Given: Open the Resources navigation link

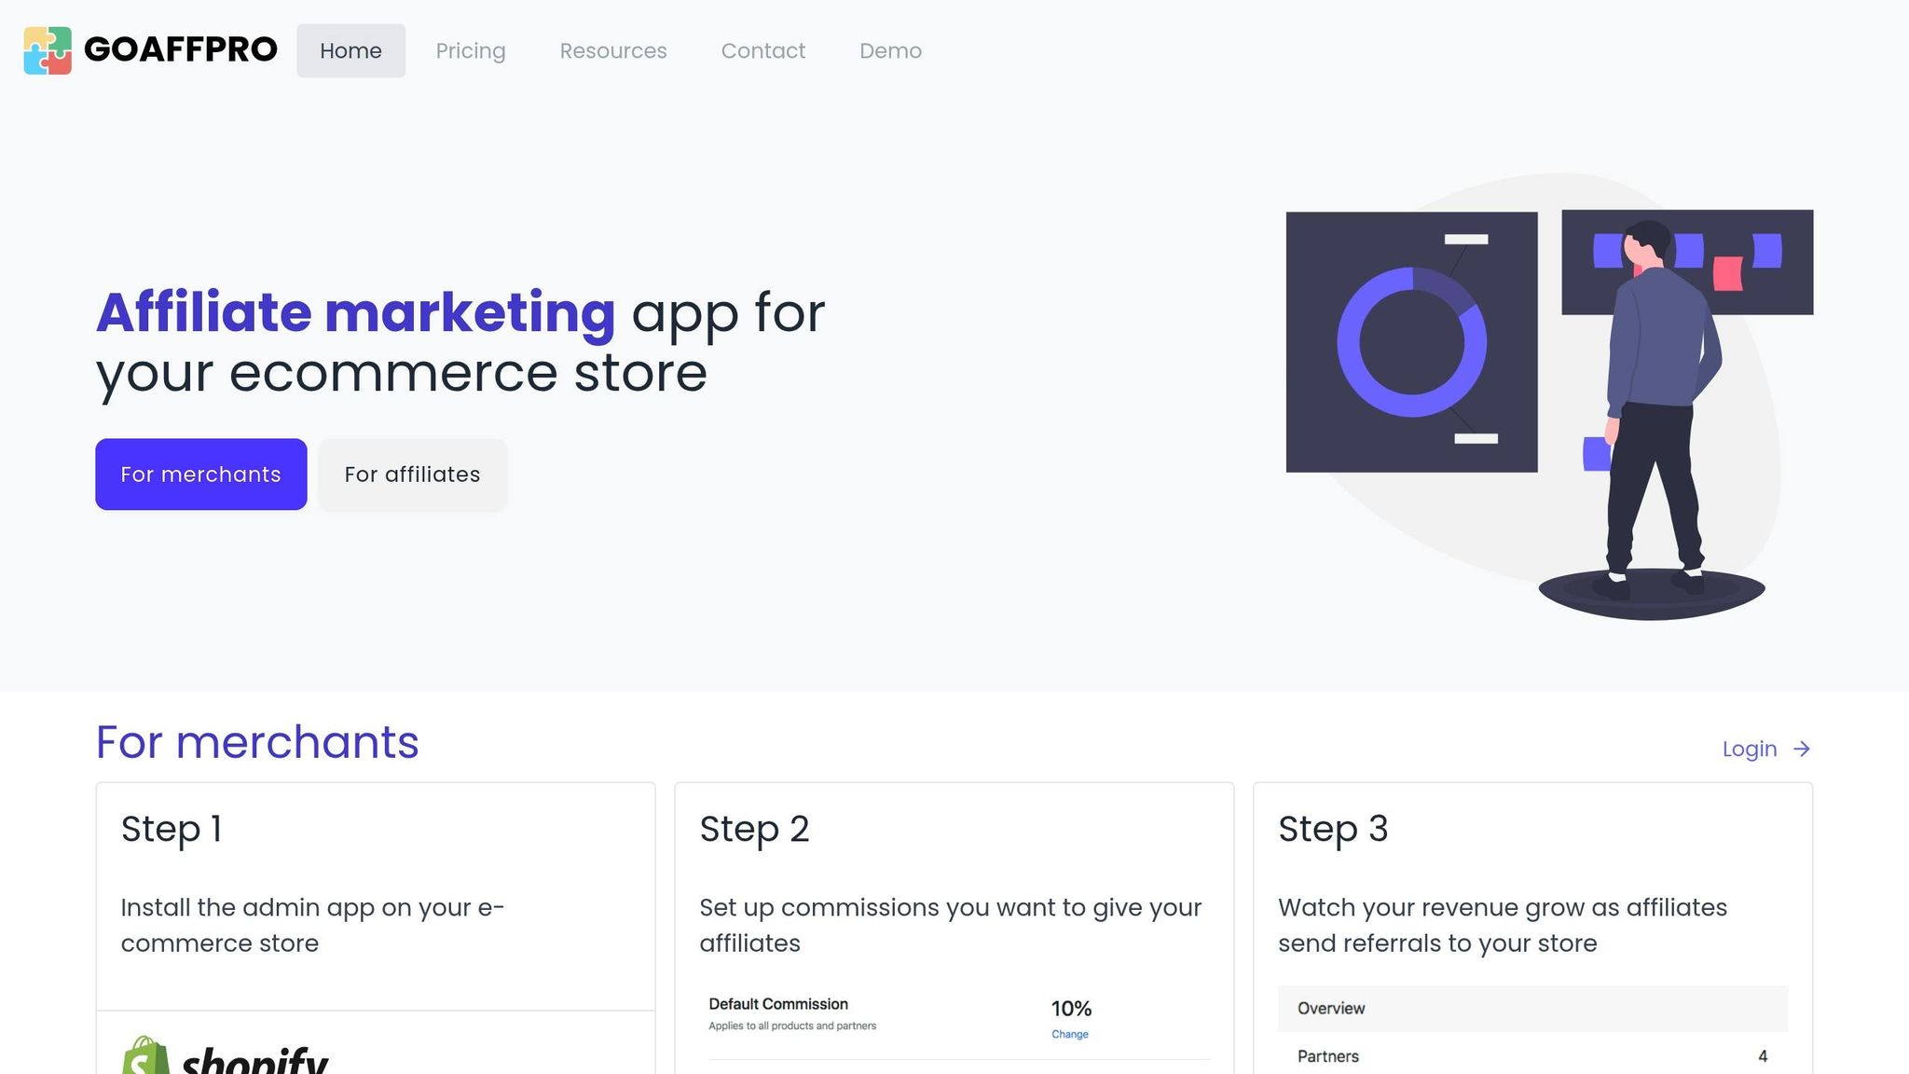Looking at the screenshot, I should [x=613, y=50].
